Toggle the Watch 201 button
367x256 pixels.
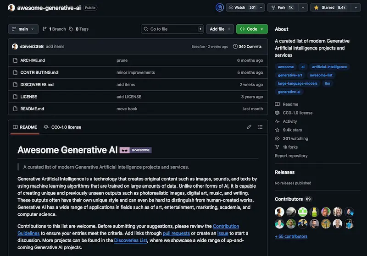point(242,7)
